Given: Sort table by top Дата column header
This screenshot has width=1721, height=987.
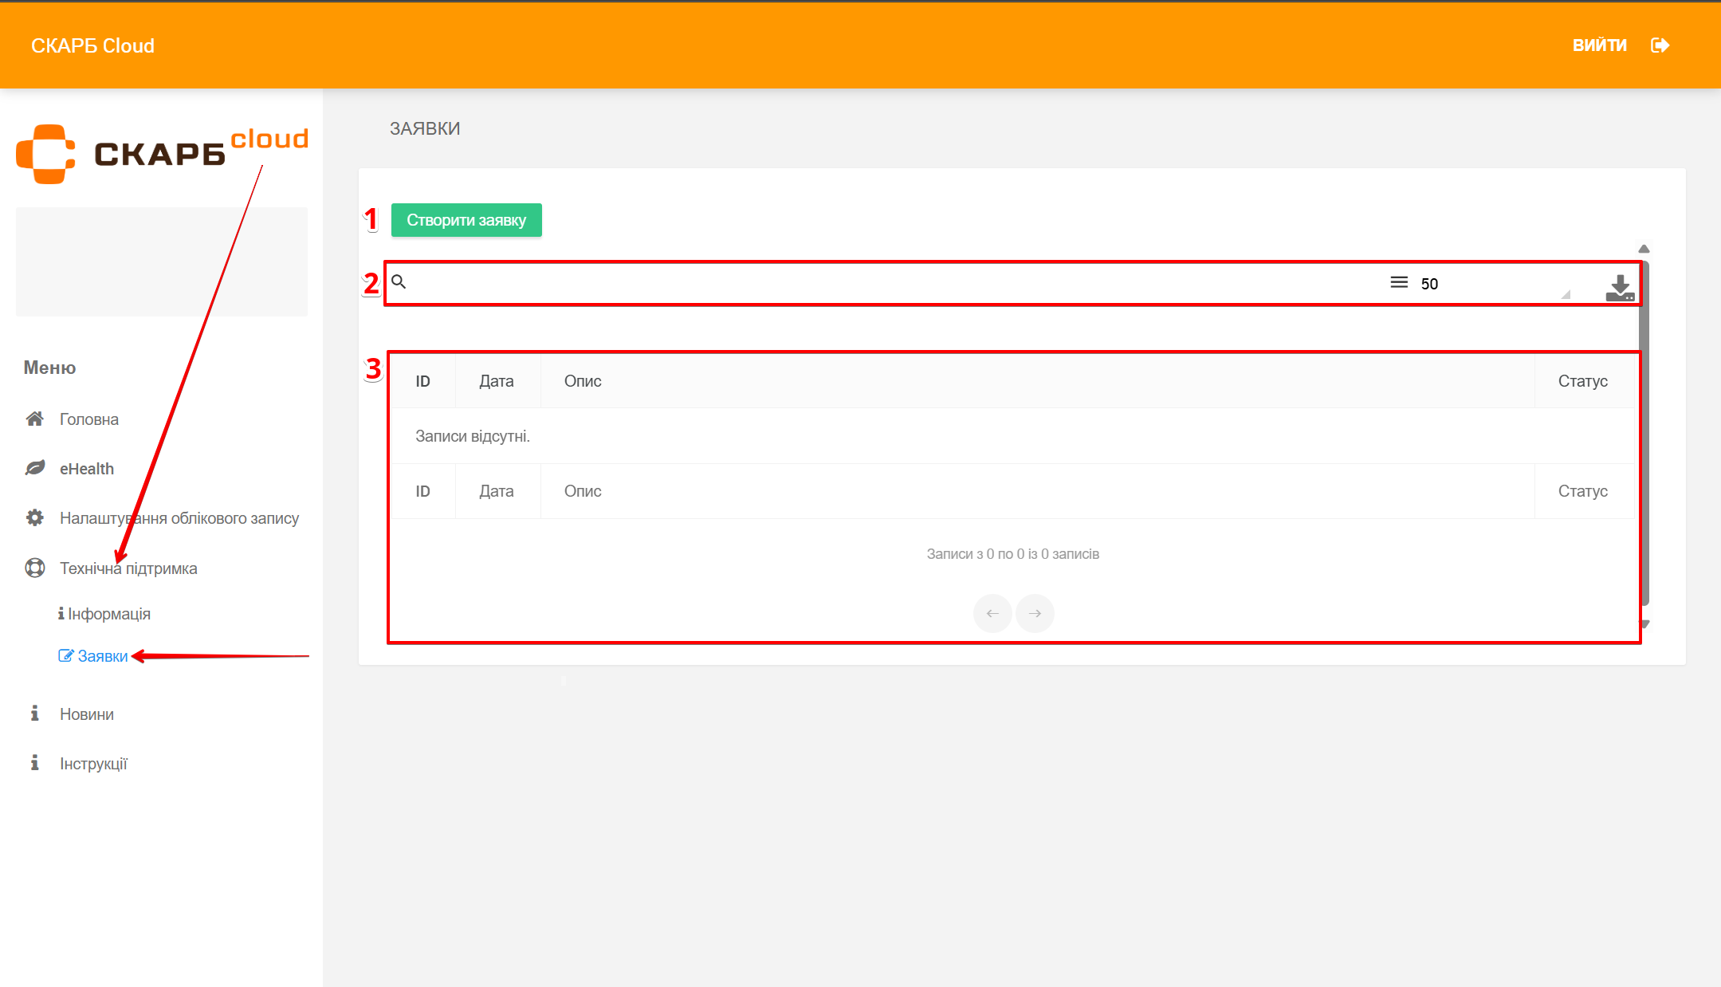Looking at the screenshot, I should (496, 381).
